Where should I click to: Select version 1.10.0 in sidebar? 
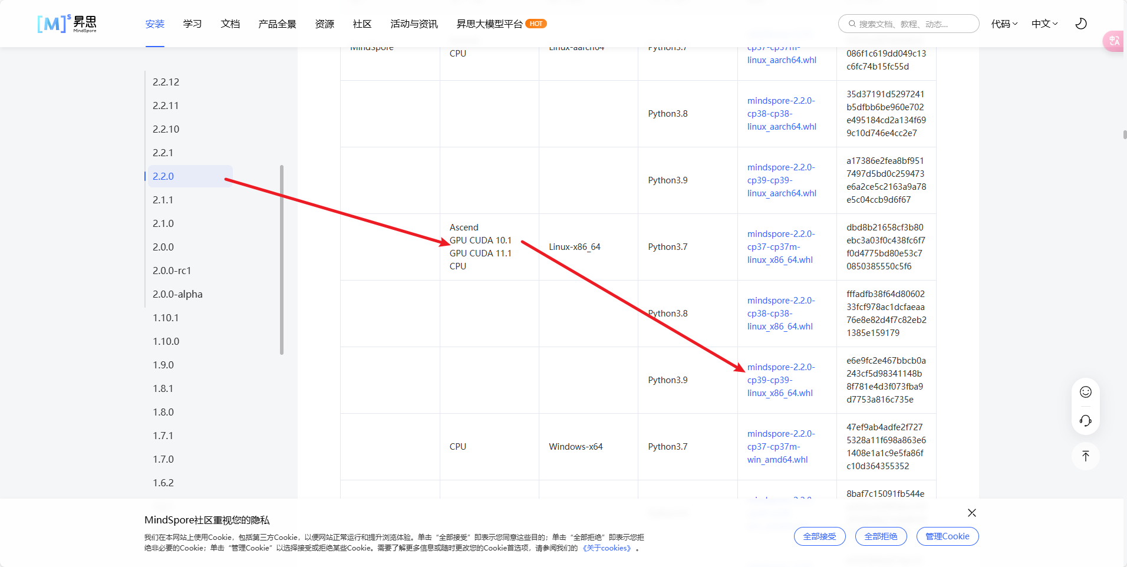point(166,341)
